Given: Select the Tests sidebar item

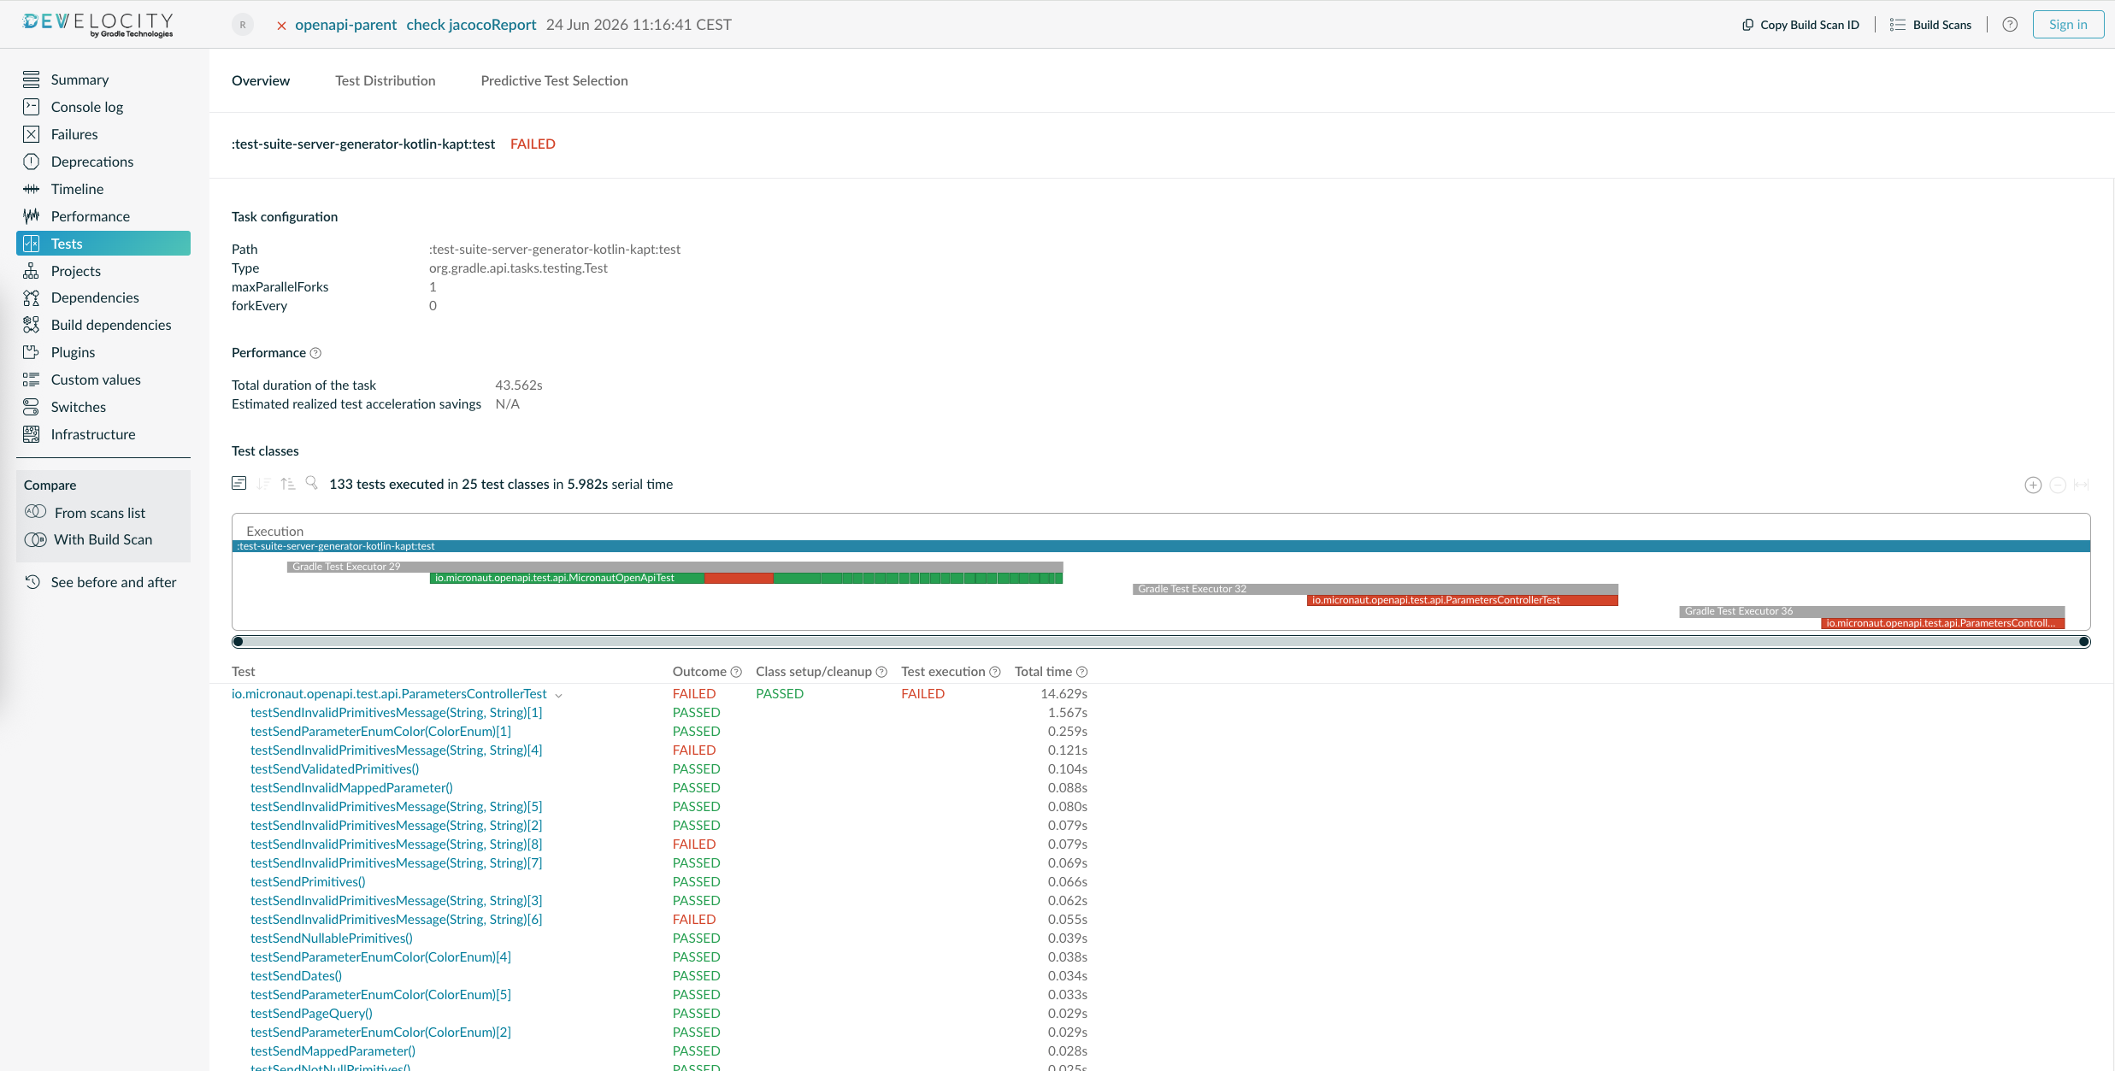Looking at the screenshot, I should click(103, 244).
